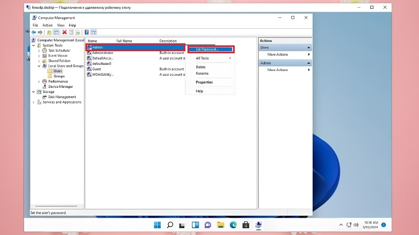
Task: Click the Administrator user icon
Action: click(89, 53)
